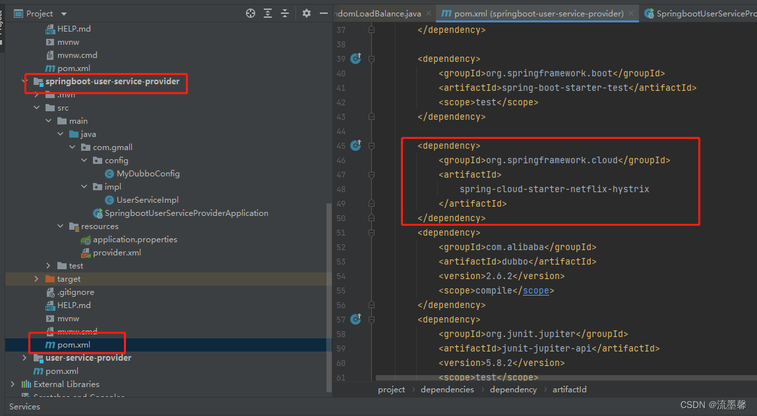The height and width of the screenshot is (416, 757).
Task: Click Expand All icon in Project toolbar
Action: click(x=268, y=14)
